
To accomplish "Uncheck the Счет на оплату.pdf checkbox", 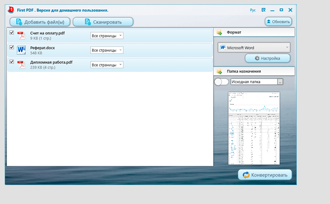I will point(12,33).
